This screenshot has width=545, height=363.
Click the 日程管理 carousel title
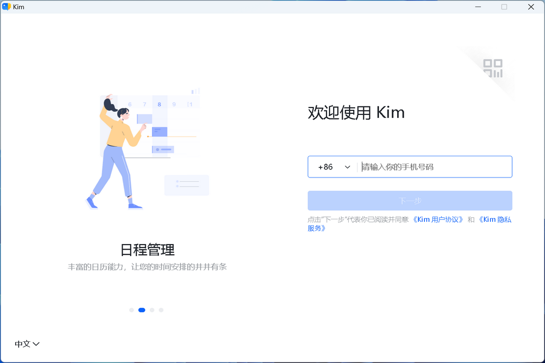[146, 250]
